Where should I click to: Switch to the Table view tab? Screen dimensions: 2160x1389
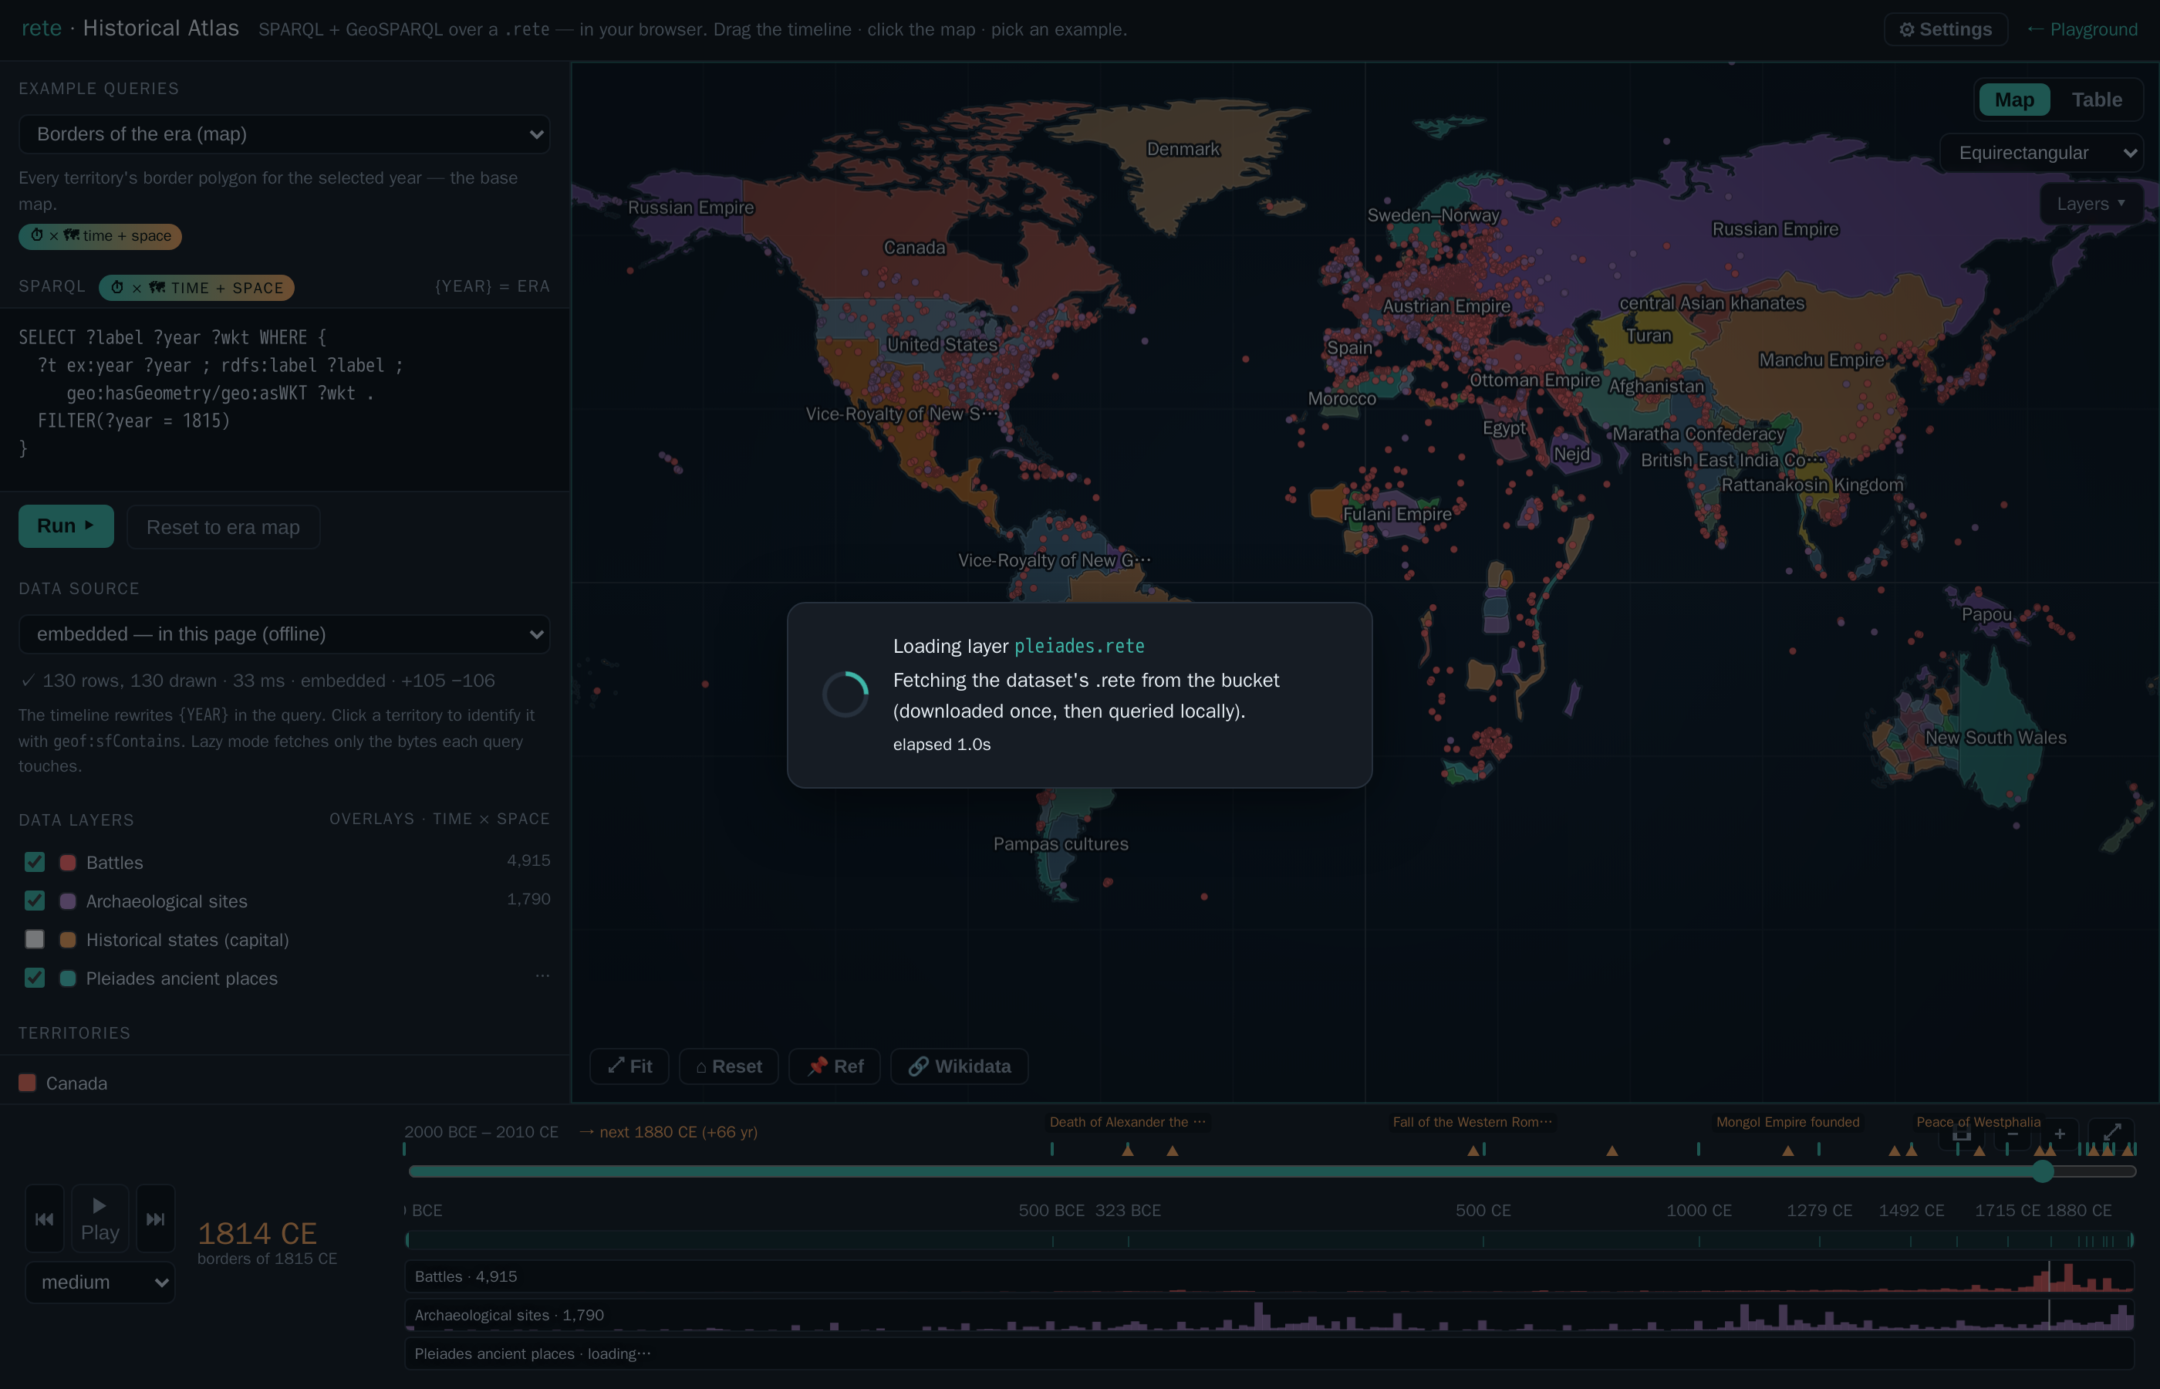click(x=2096, y=100)
